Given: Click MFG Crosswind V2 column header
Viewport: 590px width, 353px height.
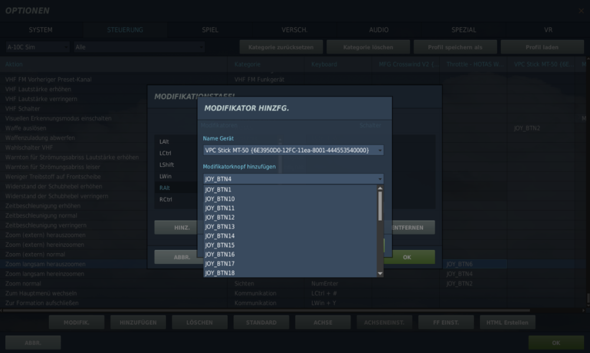Looking at the screenshot, I should click(406, 64).
